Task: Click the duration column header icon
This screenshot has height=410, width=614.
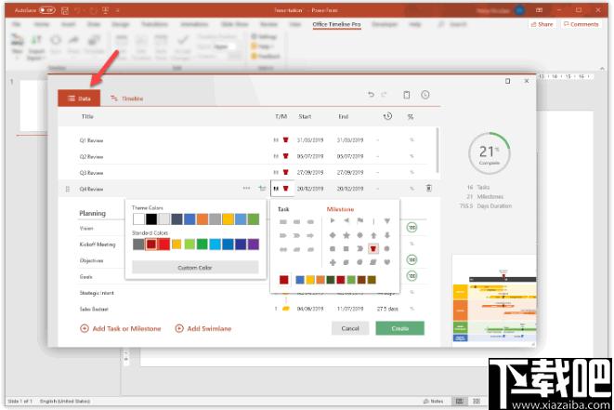Action: [387, 116]
